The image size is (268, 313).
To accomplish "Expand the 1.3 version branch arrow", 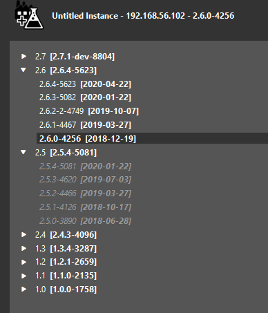I will click(x=23, y=248).
